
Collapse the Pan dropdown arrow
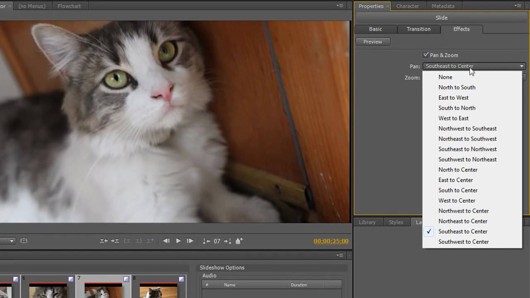(x=522, y=66)
